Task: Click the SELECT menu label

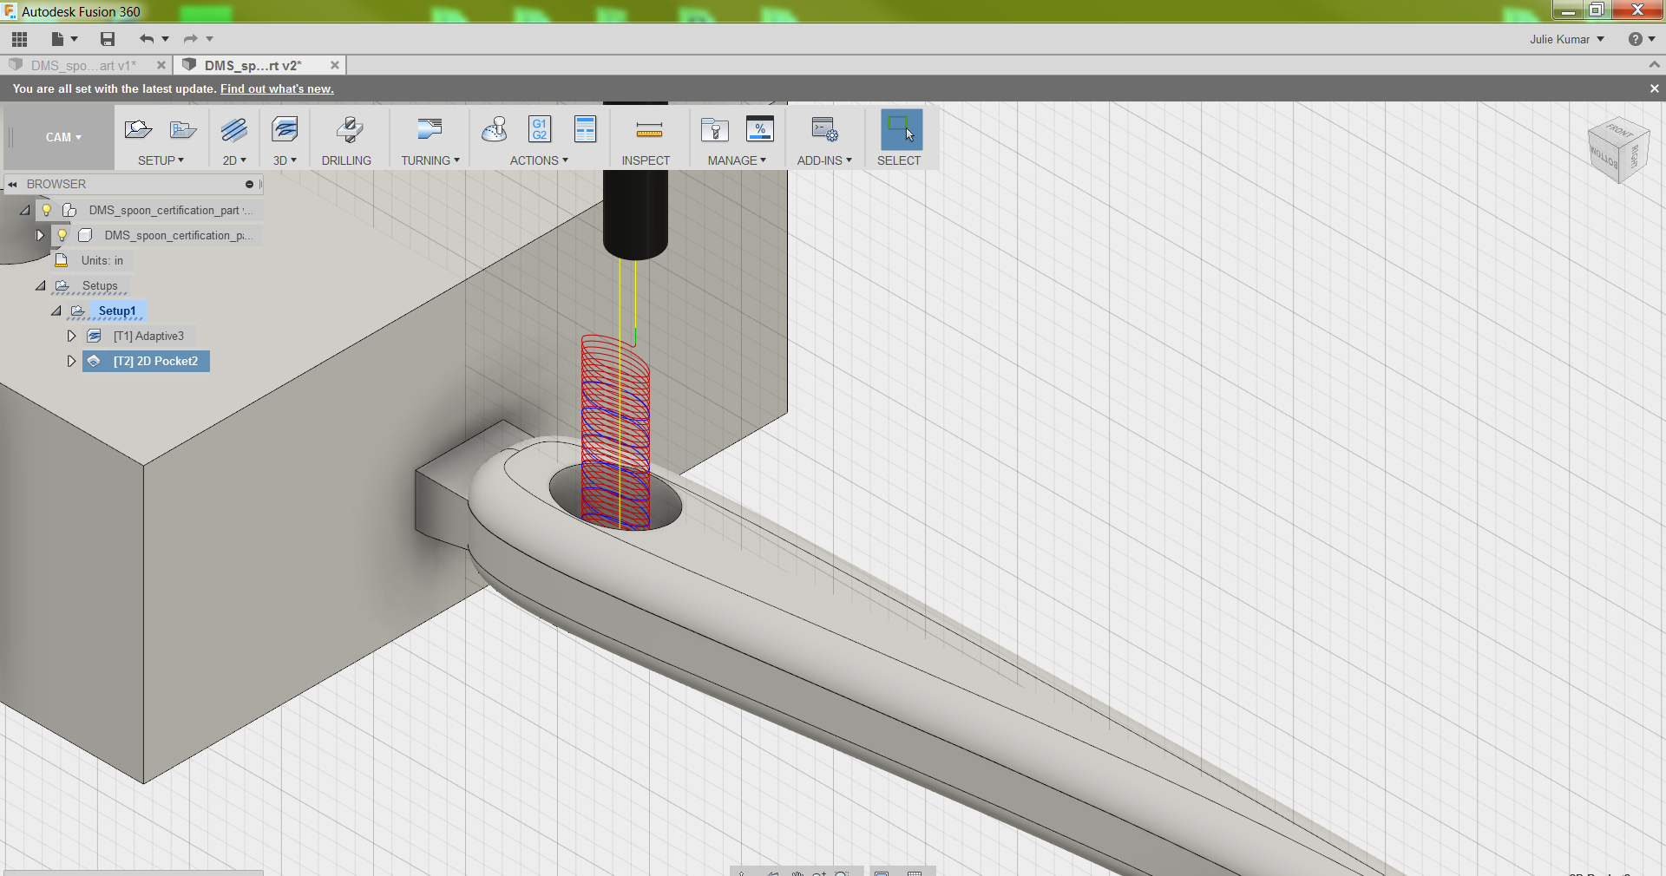Action: point(899,160)
